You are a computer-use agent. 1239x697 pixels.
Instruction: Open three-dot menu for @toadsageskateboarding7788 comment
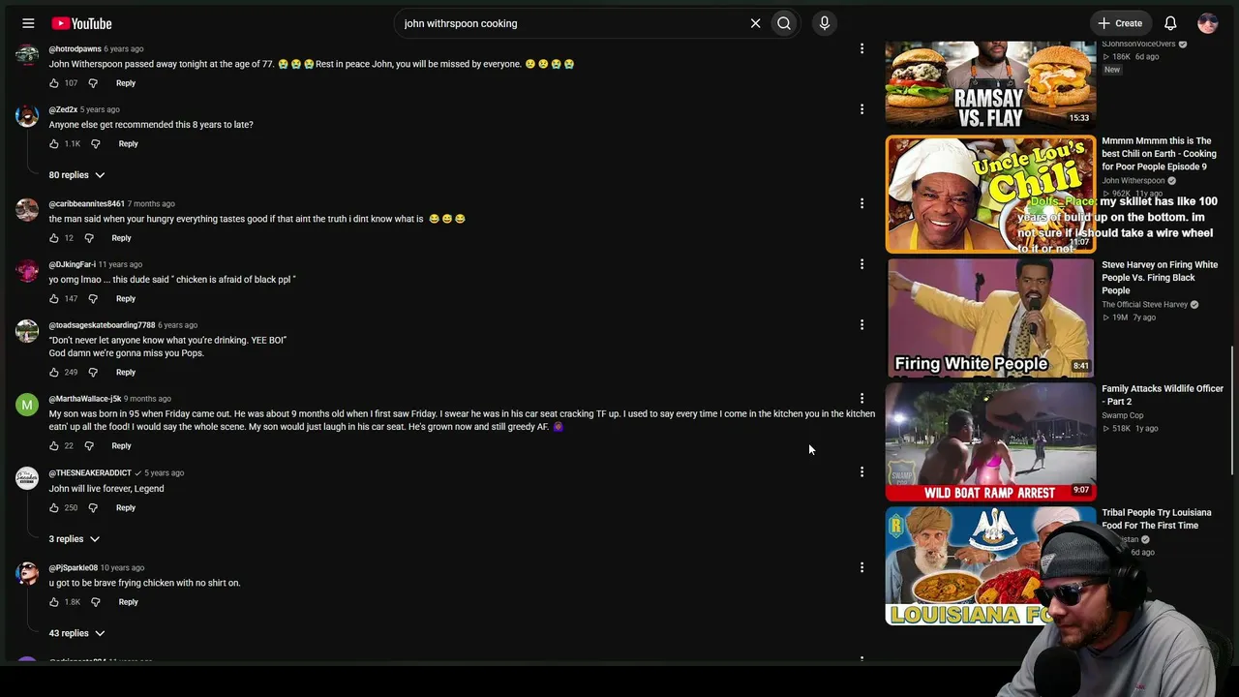[x=861, y=325]
